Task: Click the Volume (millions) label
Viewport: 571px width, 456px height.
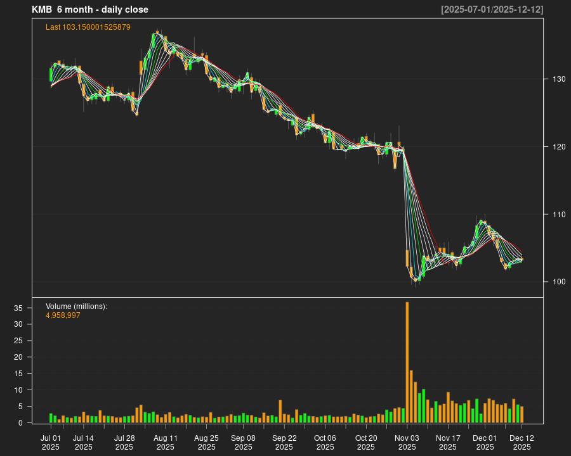Action: pos(76,307)
